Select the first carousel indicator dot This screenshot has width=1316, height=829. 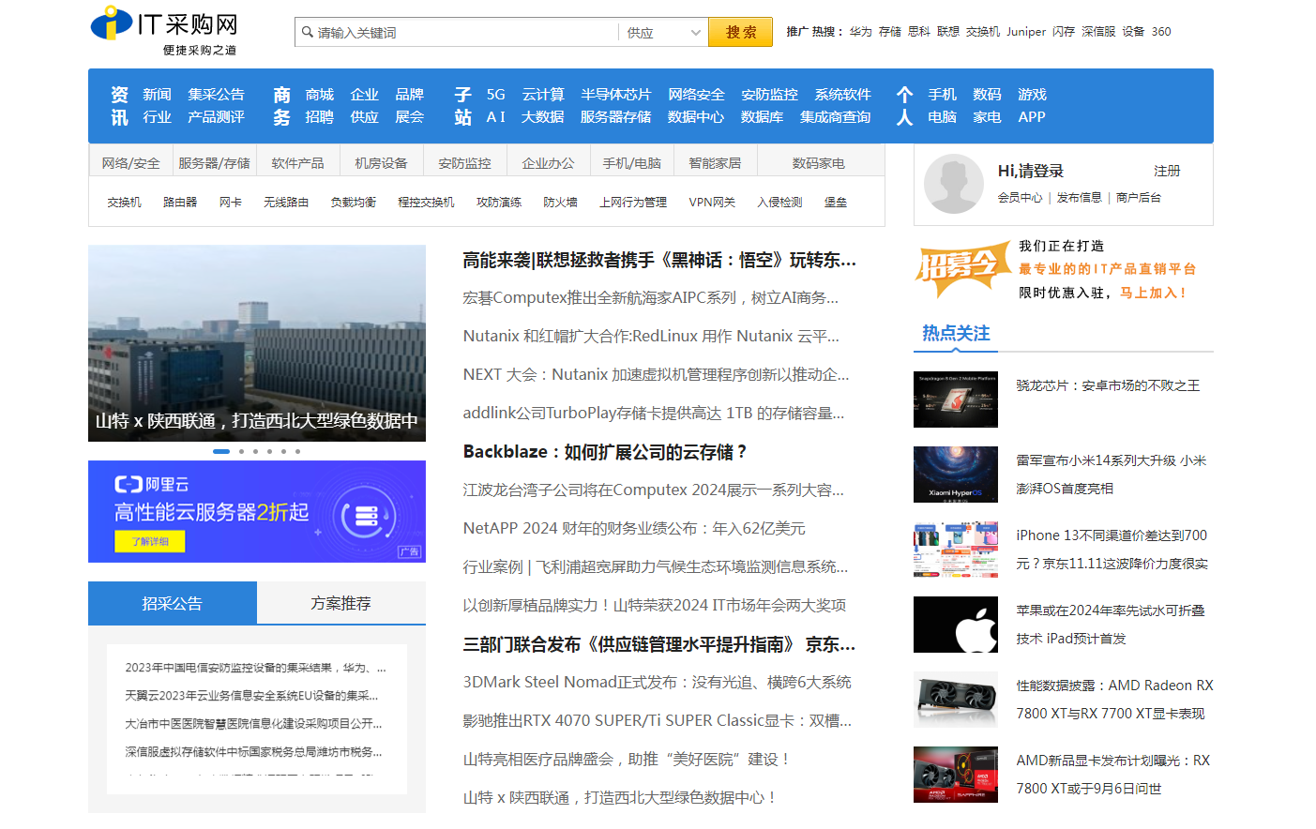(221, 451)
